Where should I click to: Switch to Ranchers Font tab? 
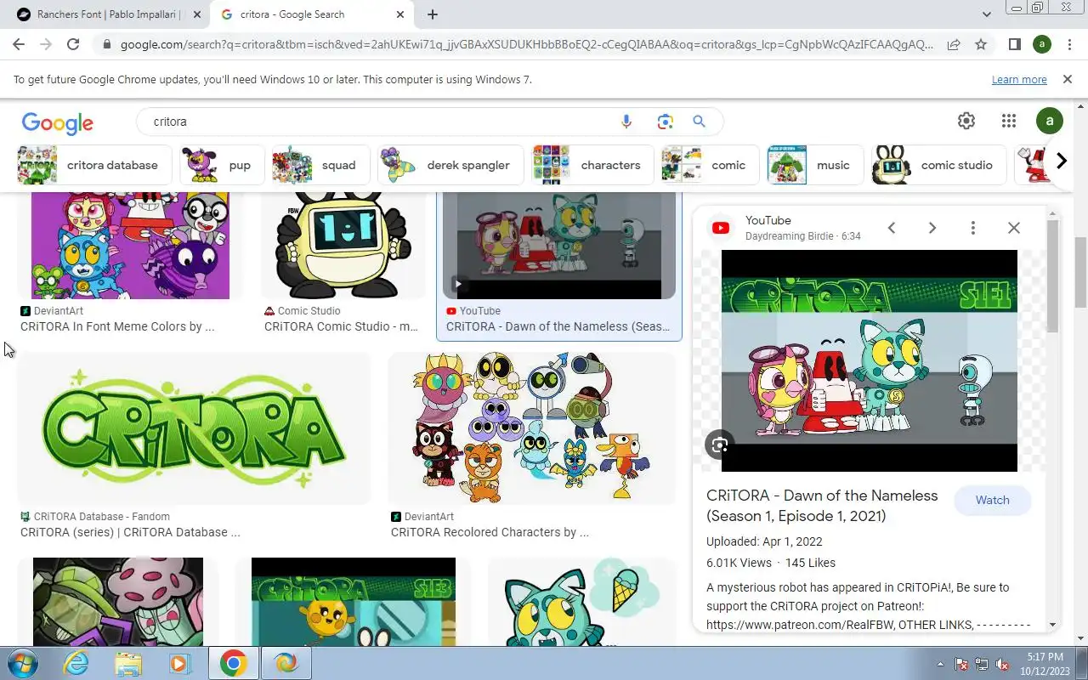pyautogui.click(x=110, y=14)
